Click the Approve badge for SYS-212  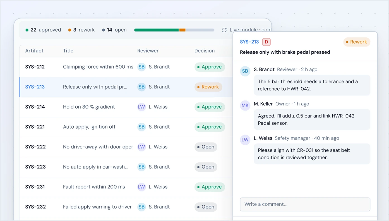(x=210, y=67)
